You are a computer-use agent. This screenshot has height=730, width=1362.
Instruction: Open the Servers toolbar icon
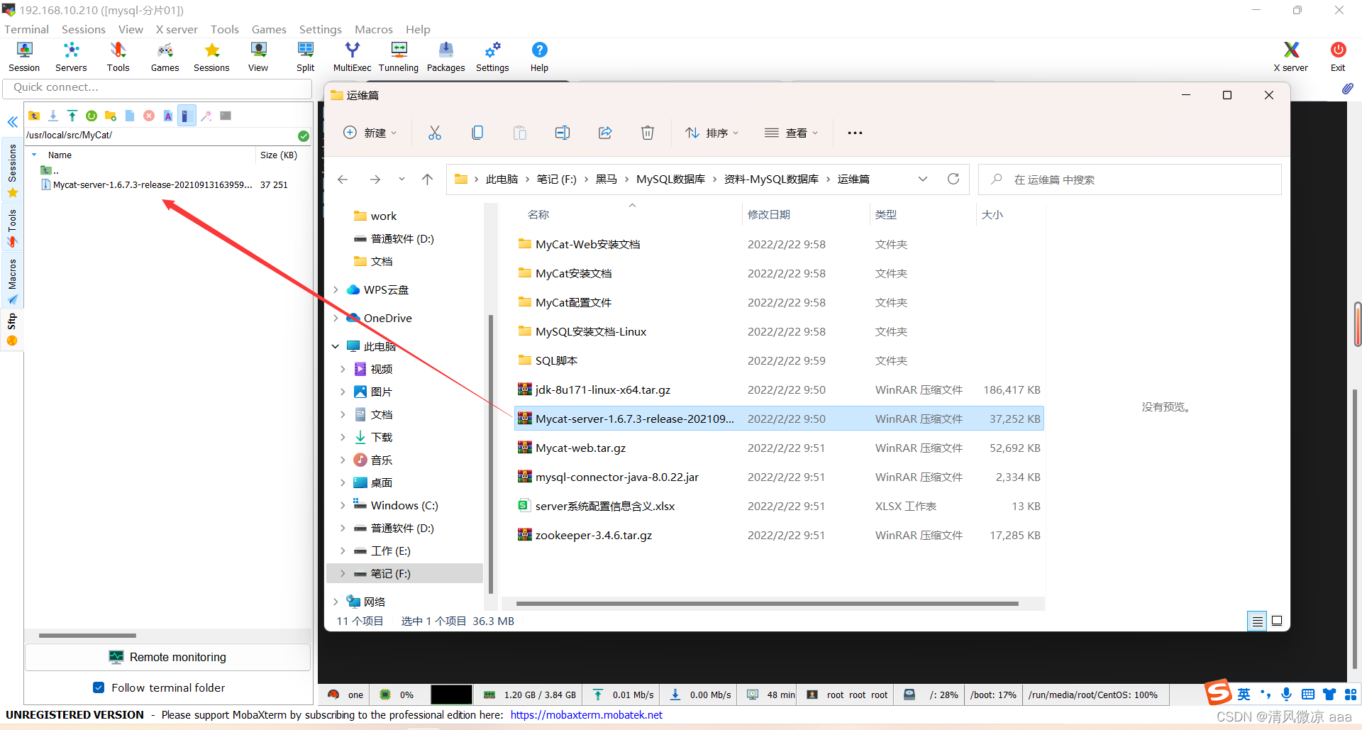71,57
